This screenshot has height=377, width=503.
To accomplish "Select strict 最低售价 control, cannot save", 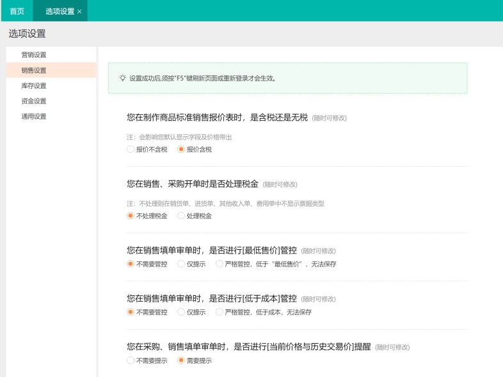I will (x=220, y=264).
